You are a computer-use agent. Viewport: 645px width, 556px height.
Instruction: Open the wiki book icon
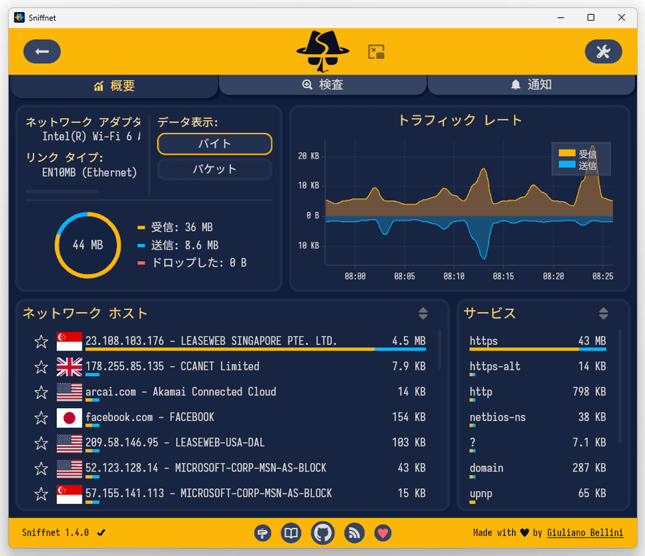(291, 533)
